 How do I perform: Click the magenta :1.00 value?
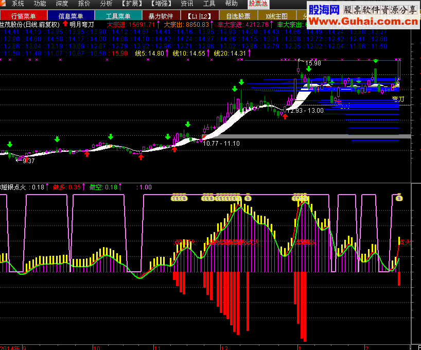click(x=144, y=187)
